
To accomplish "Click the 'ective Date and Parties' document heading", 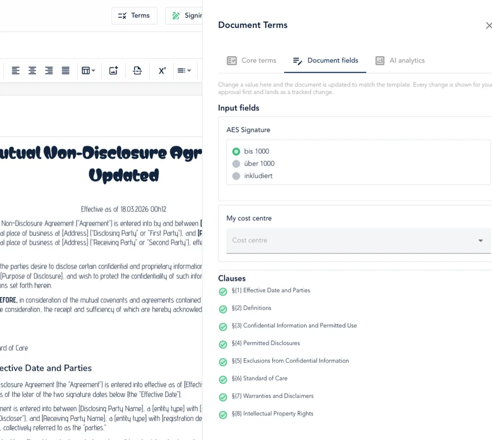I will pos(46,368).
